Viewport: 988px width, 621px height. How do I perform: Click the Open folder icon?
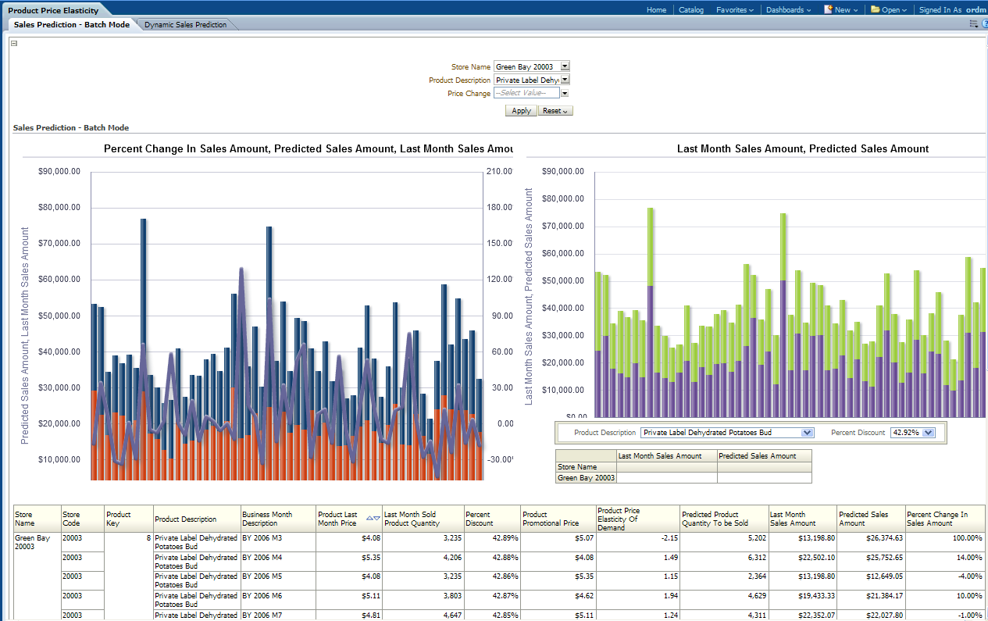pos(875,9)
